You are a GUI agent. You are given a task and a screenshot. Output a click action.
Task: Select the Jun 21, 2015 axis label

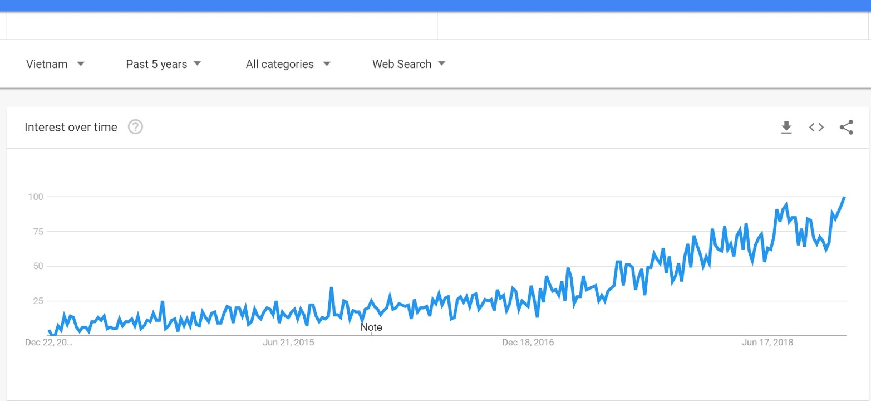(x=288, y=343)
